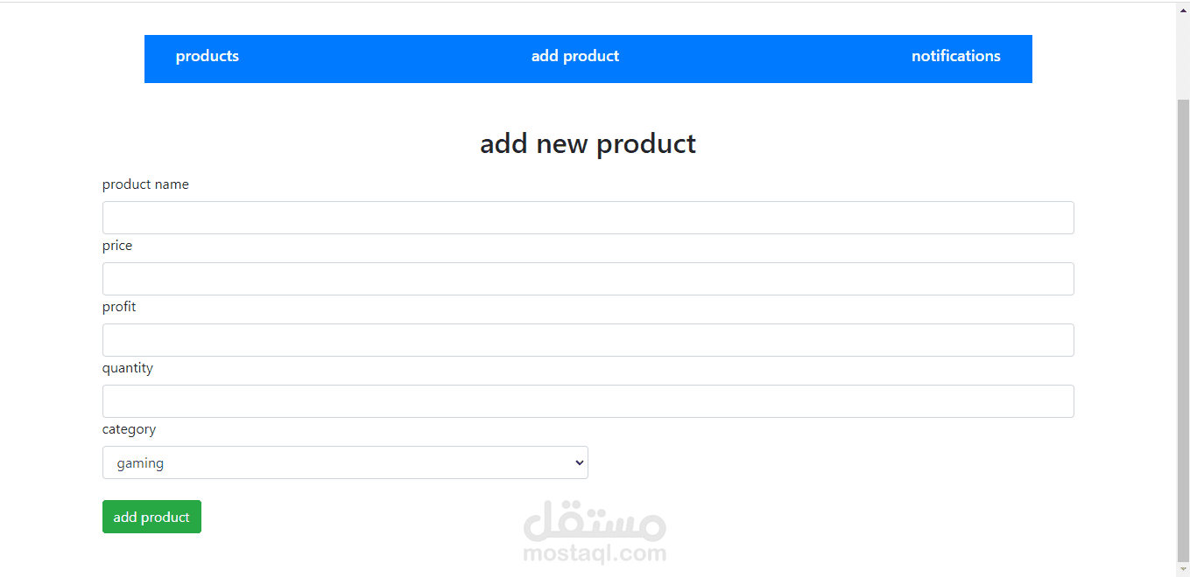Click the 'category' label text

tap(129, 429)
